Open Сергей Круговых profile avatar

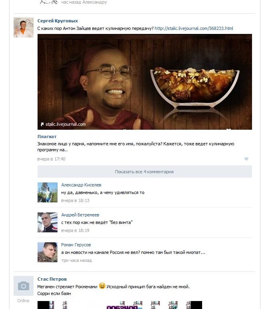(x=24, y=28)
